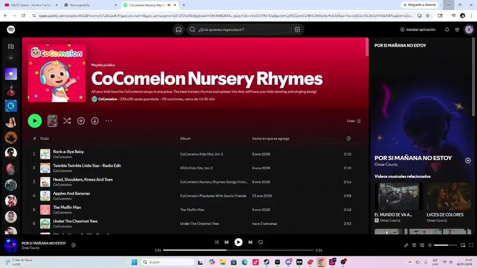Open album CoComelon Playdates With Sanrio Friends
The width and height of the screenshot is (477, 268).
213,196
